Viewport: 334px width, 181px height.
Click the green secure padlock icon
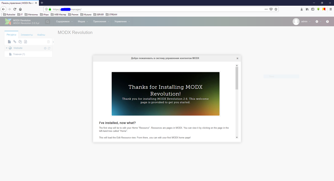point(50,9)
